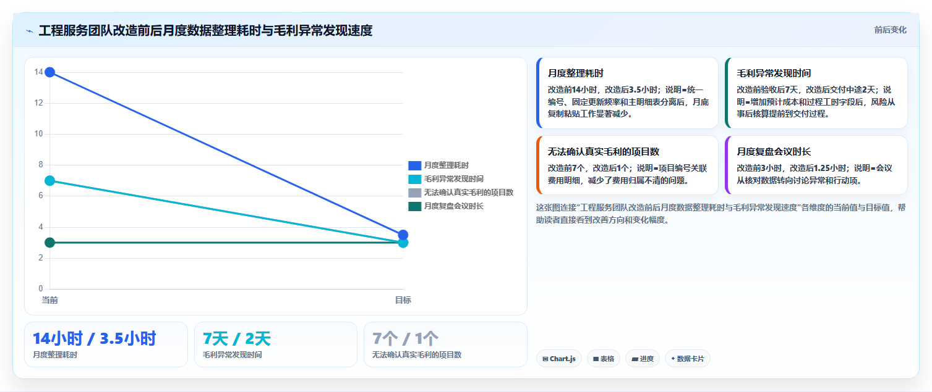Click the 14小时 / 3.5小时 stat card
The height and width of the screenshot is (392, 932).
coord(106,344)
